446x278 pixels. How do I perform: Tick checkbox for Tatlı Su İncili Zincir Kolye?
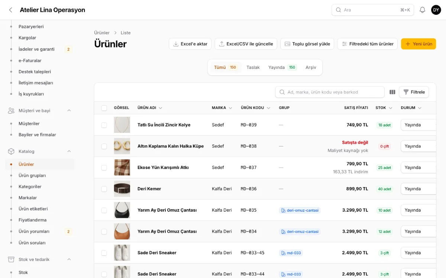(104, 125)
